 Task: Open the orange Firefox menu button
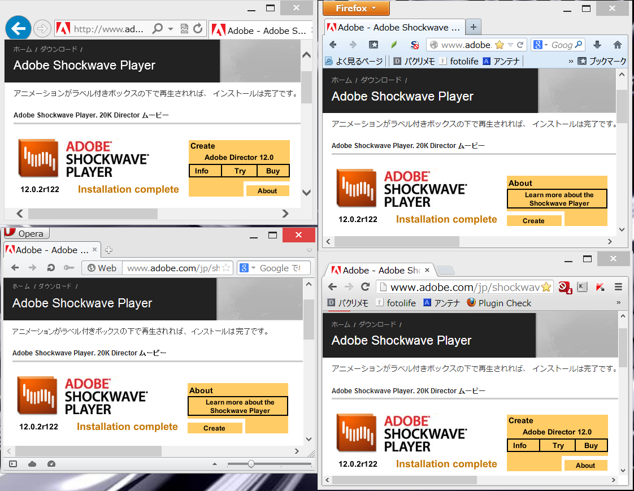(355, 8)
